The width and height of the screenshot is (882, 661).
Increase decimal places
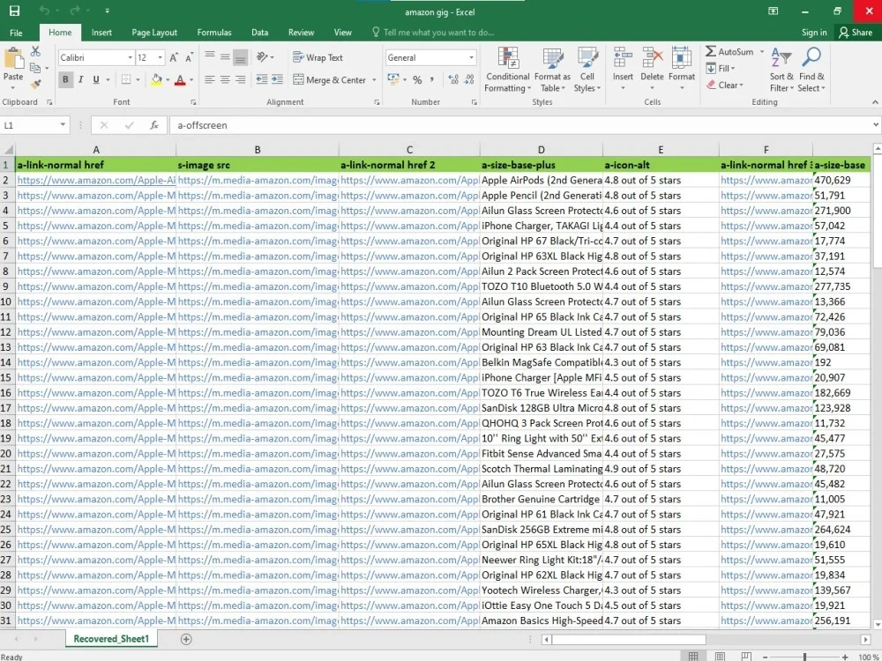pyautogui.click(x=453, y=80)
